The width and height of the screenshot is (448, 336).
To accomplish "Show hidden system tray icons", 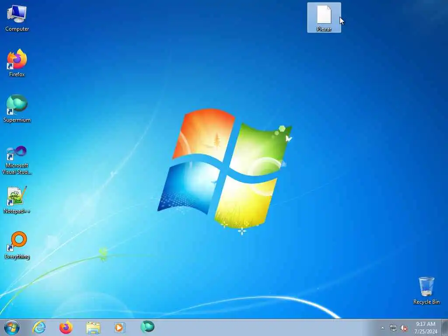I will pos(382,328).
